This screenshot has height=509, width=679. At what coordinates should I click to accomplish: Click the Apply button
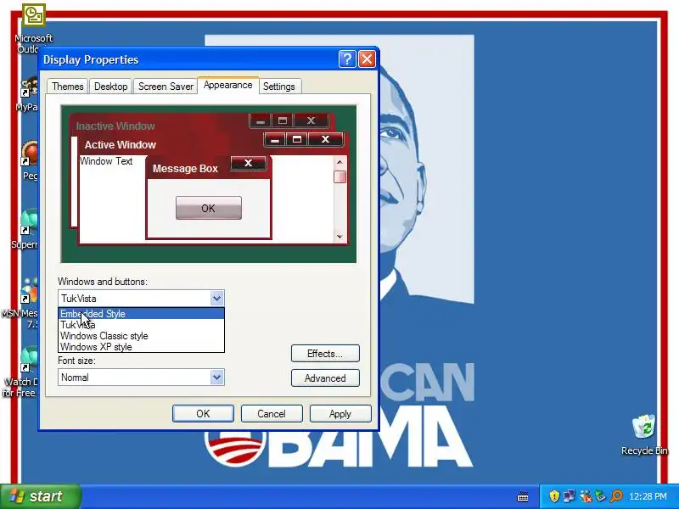340,414
